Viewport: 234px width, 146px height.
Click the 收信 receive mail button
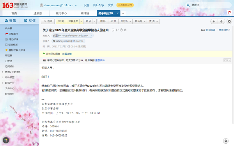10,20
